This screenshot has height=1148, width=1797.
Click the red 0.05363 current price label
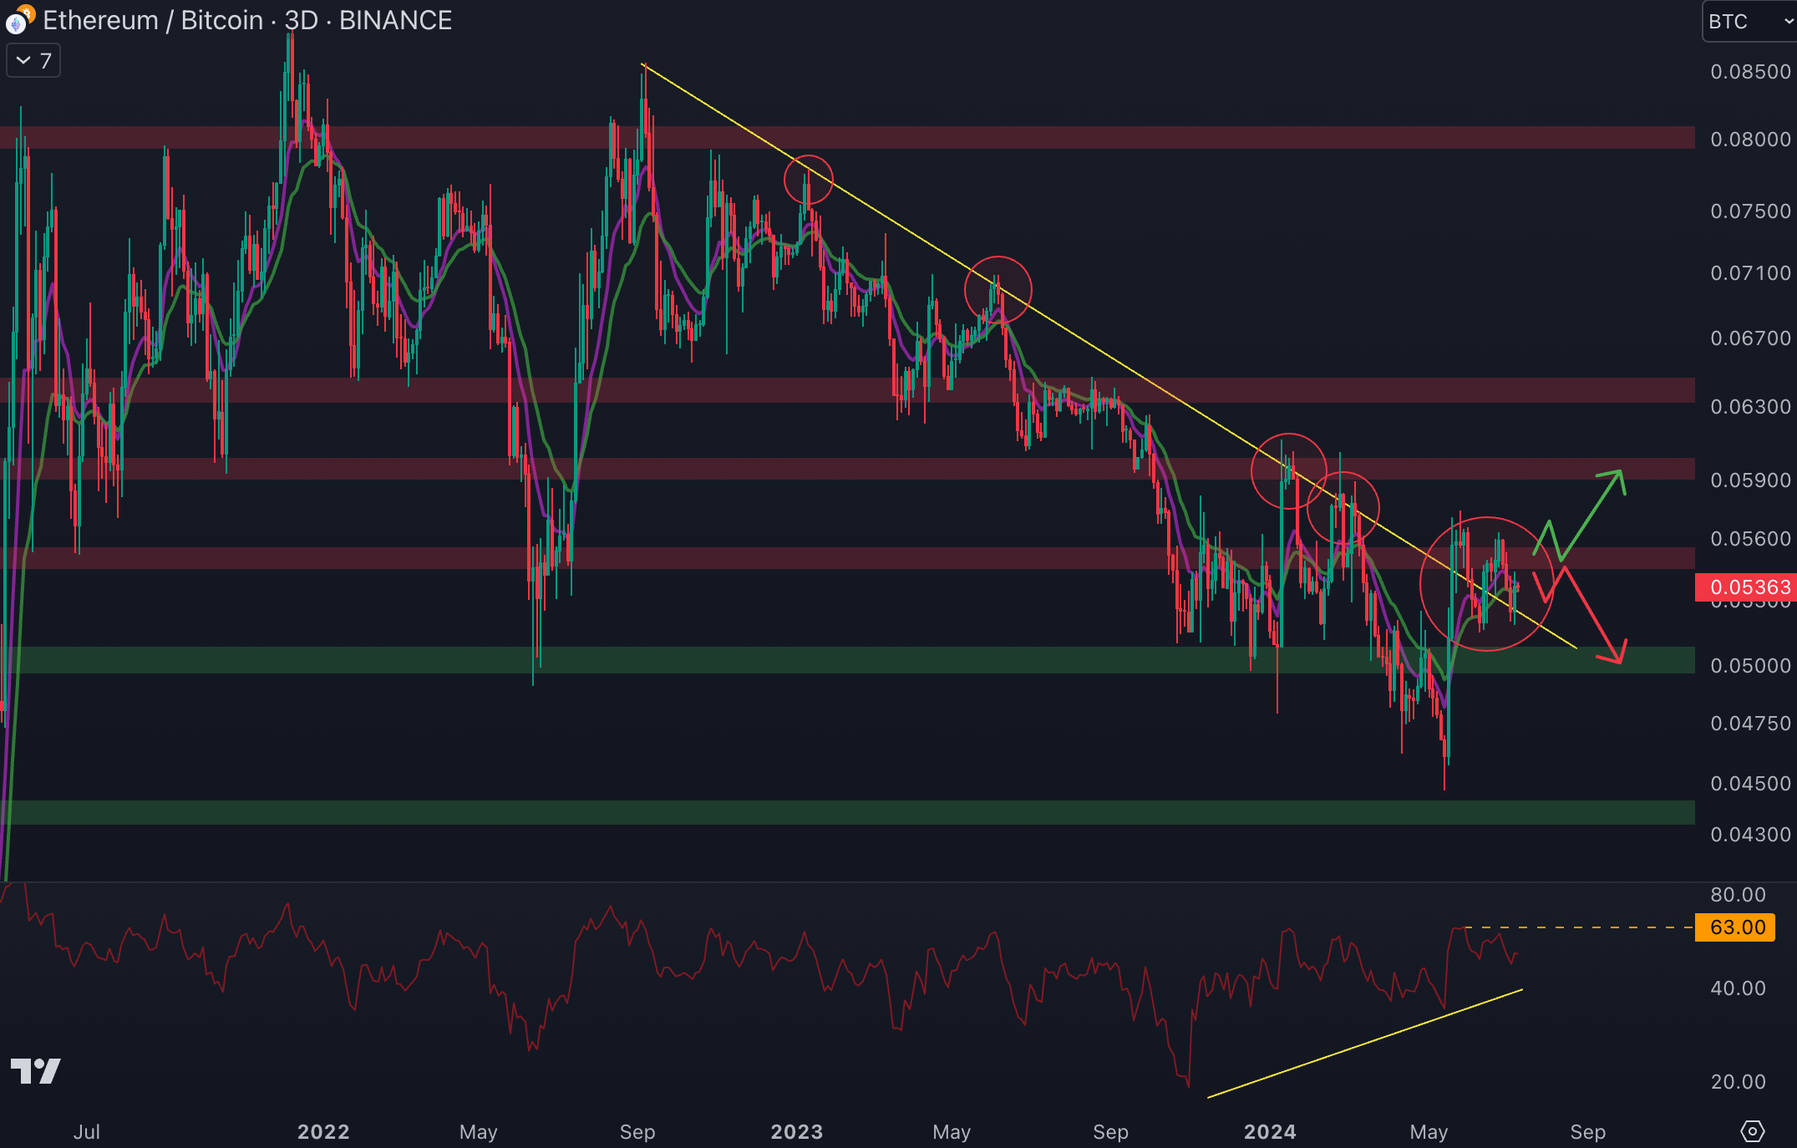(x=1745, y=587)
